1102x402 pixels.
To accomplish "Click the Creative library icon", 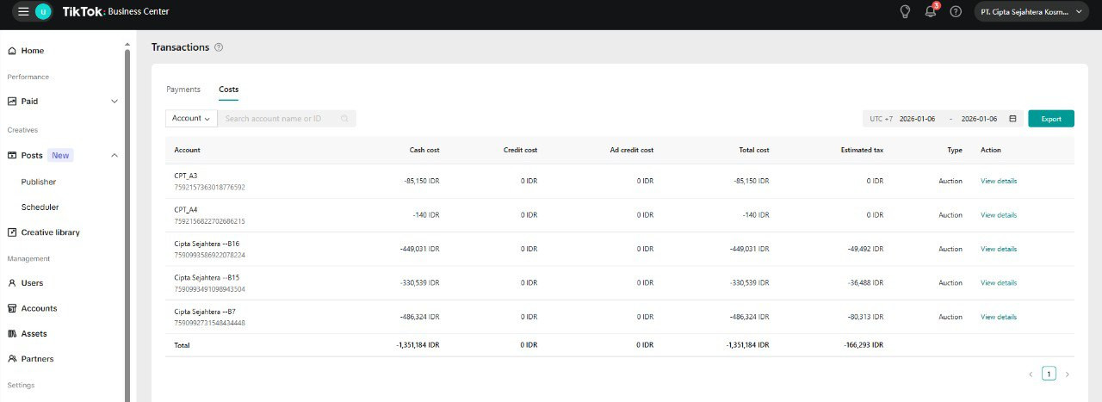I will click(12, 232).
